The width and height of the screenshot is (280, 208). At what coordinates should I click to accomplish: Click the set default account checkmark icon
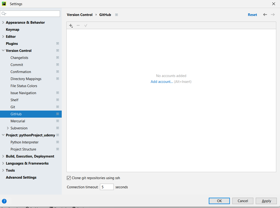pos(86,25)
